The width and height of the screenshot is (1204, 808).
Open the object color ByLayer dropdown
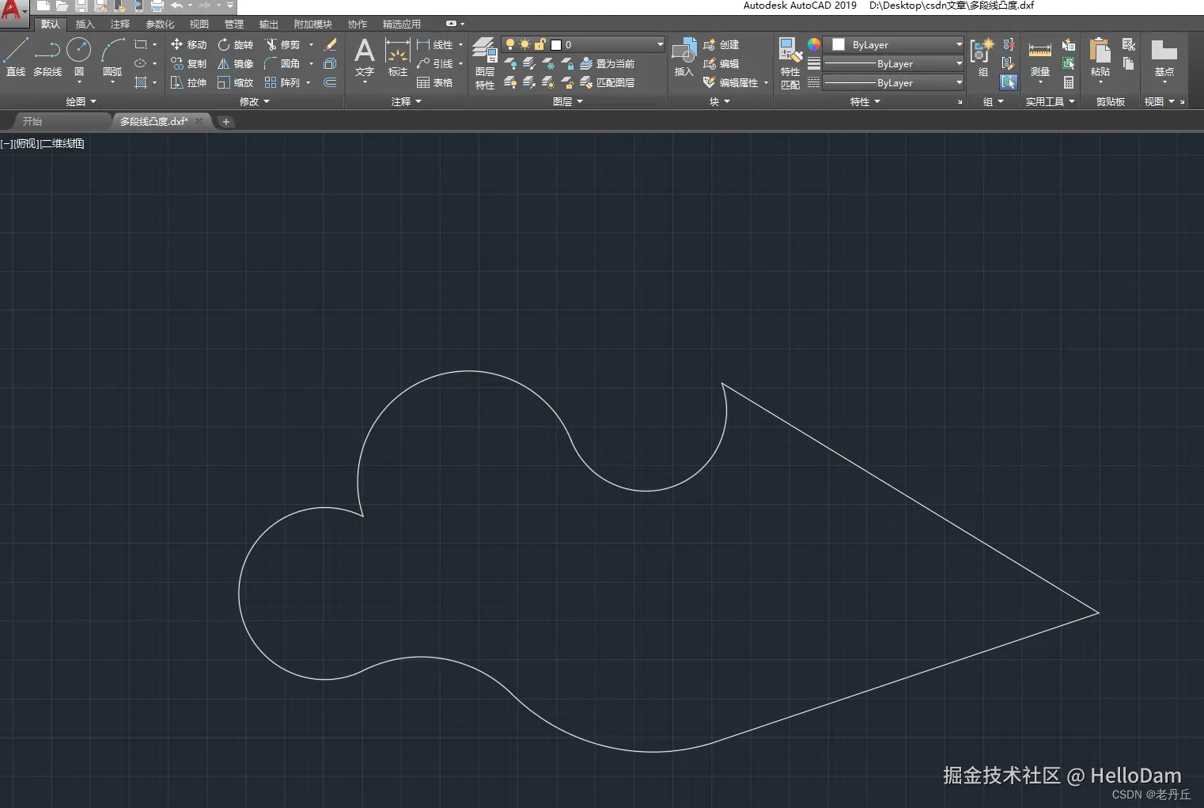[x=893, y=45]
